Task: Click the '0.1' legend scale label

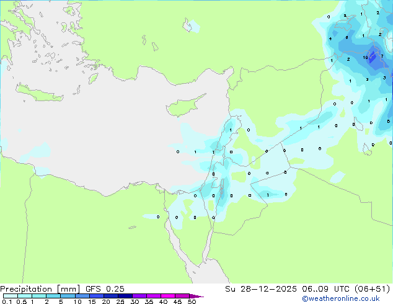Action: pos(7,302)
